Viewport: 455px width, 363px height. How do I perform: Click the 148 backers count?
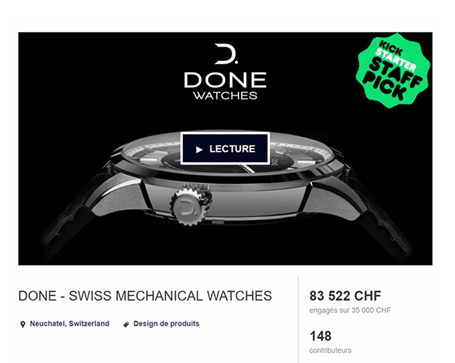320,336
